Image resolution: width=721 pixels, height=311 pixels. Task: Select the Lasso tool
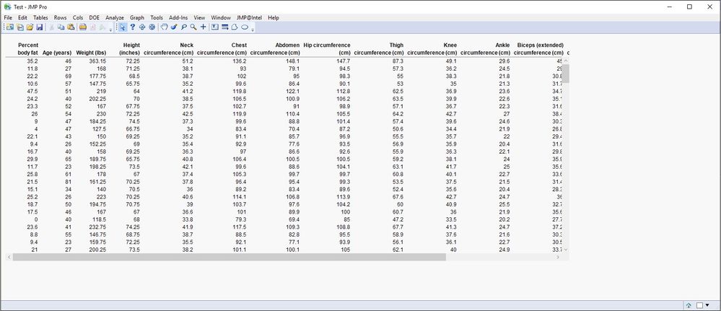point(183,27)
